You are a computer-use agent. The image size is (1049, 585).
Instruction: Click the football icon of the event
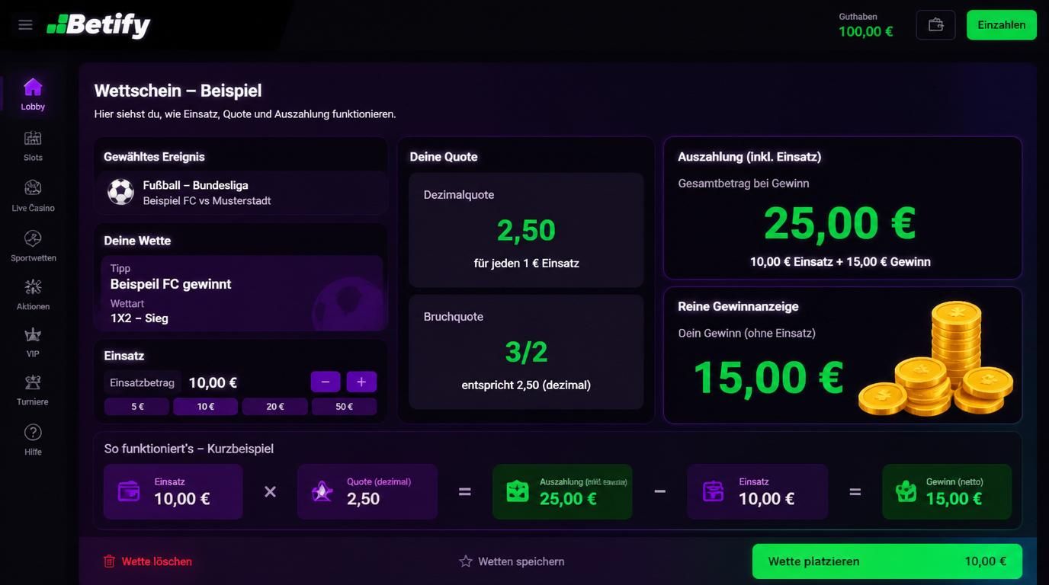[120, 192]
